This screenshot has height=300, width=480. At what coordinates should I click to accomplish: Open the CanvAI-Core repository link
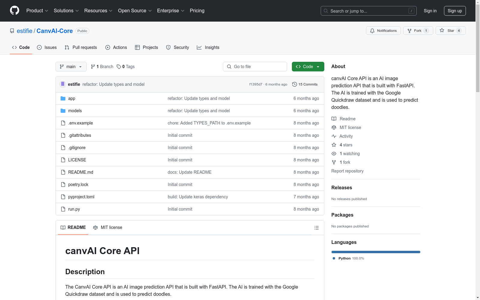pyautogui.click(x=55, y=31)
